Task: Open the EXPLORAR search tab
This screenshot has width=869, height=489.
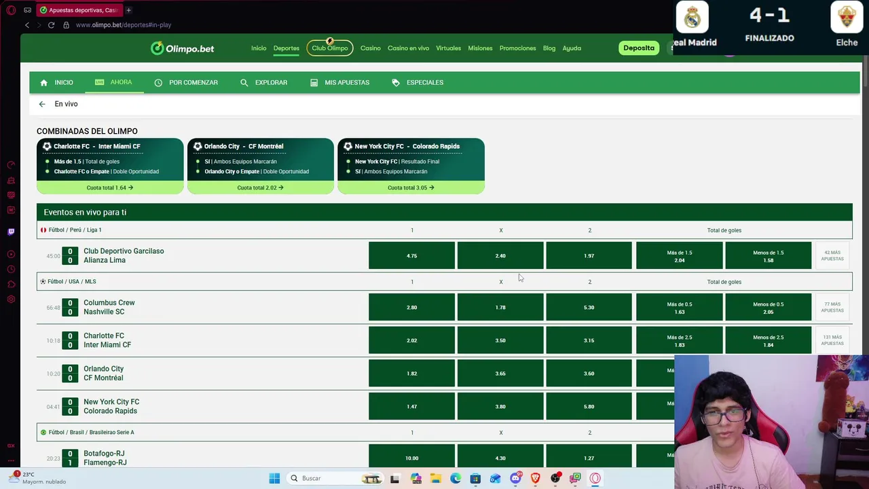Action: click(x=263, y=82)
